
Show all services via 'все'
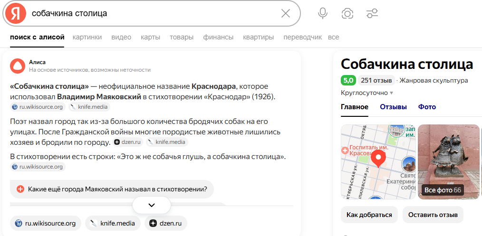(x=334, y=38)
